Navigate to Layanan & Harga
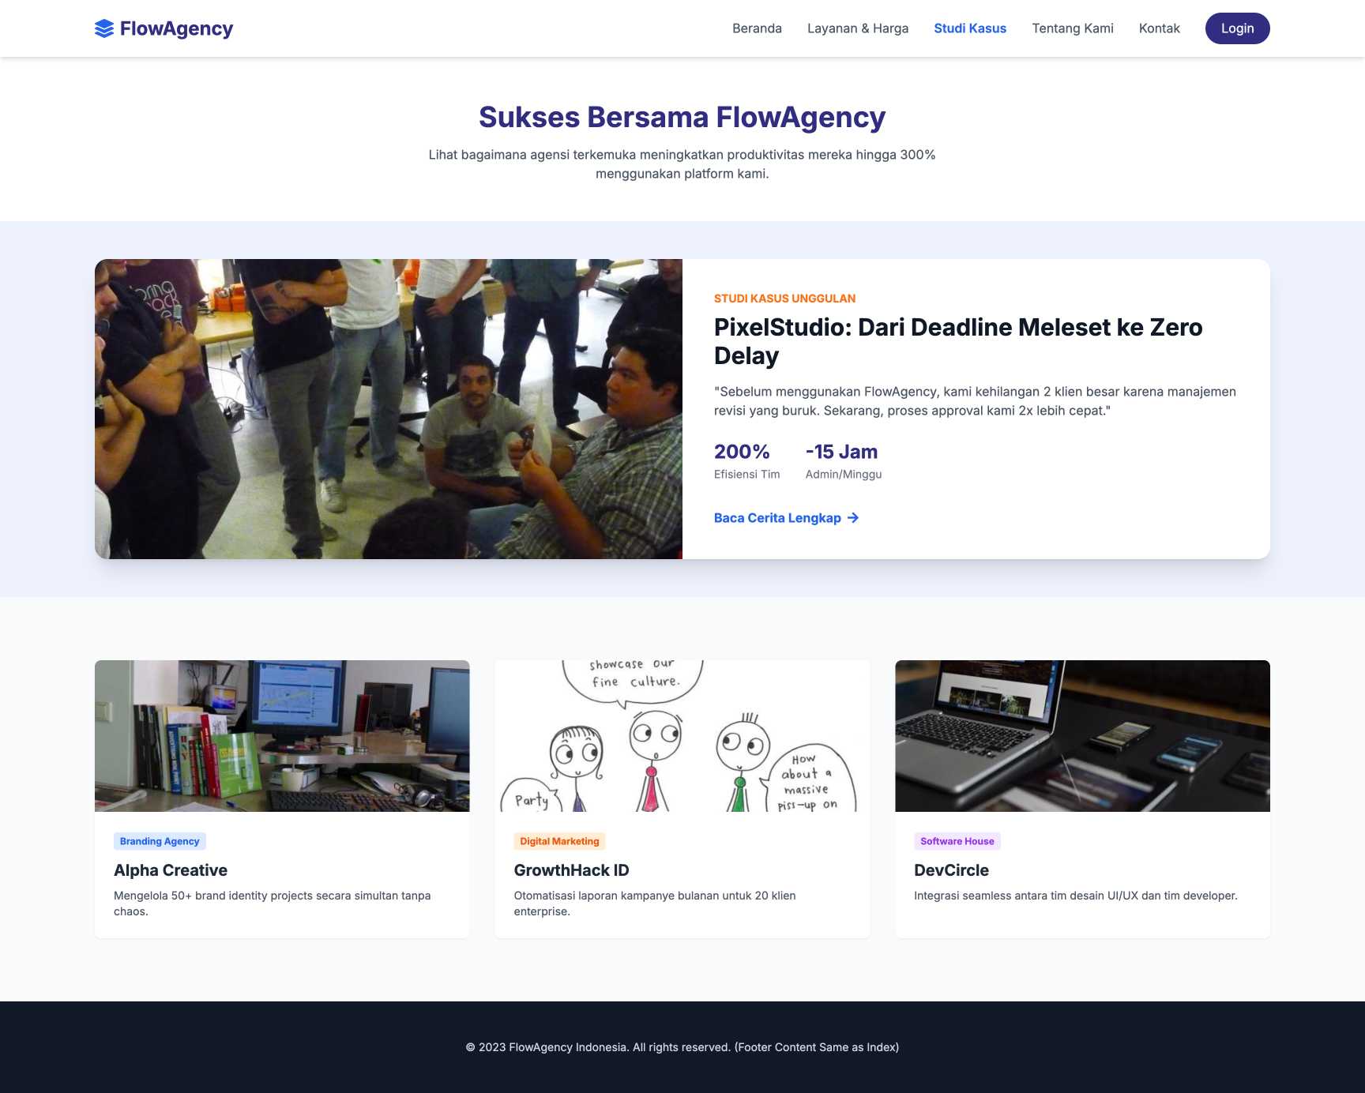The height and width of the screenshot is (1093, 1365). pos(857,28)
